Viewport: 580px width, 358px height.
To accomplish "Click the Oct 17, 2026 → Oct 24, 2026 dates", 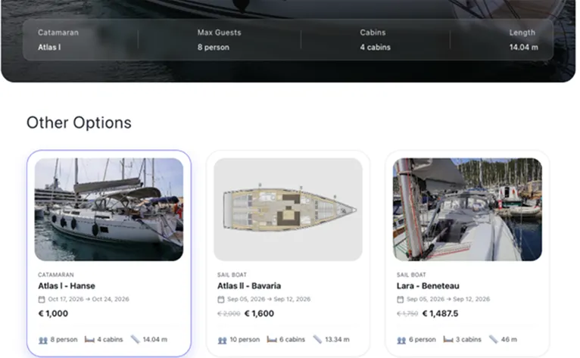I will tap(89, 299).
